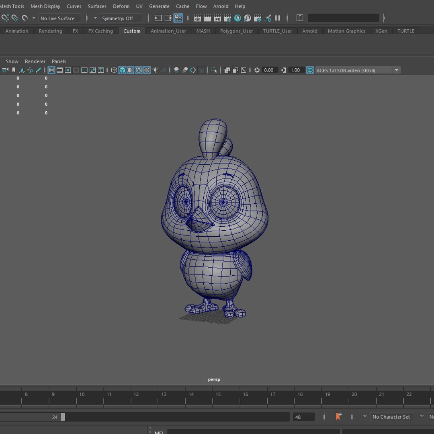Click the No Live Surface field
The width and height of the screenshot is (434, 434).
pos(59,18)
